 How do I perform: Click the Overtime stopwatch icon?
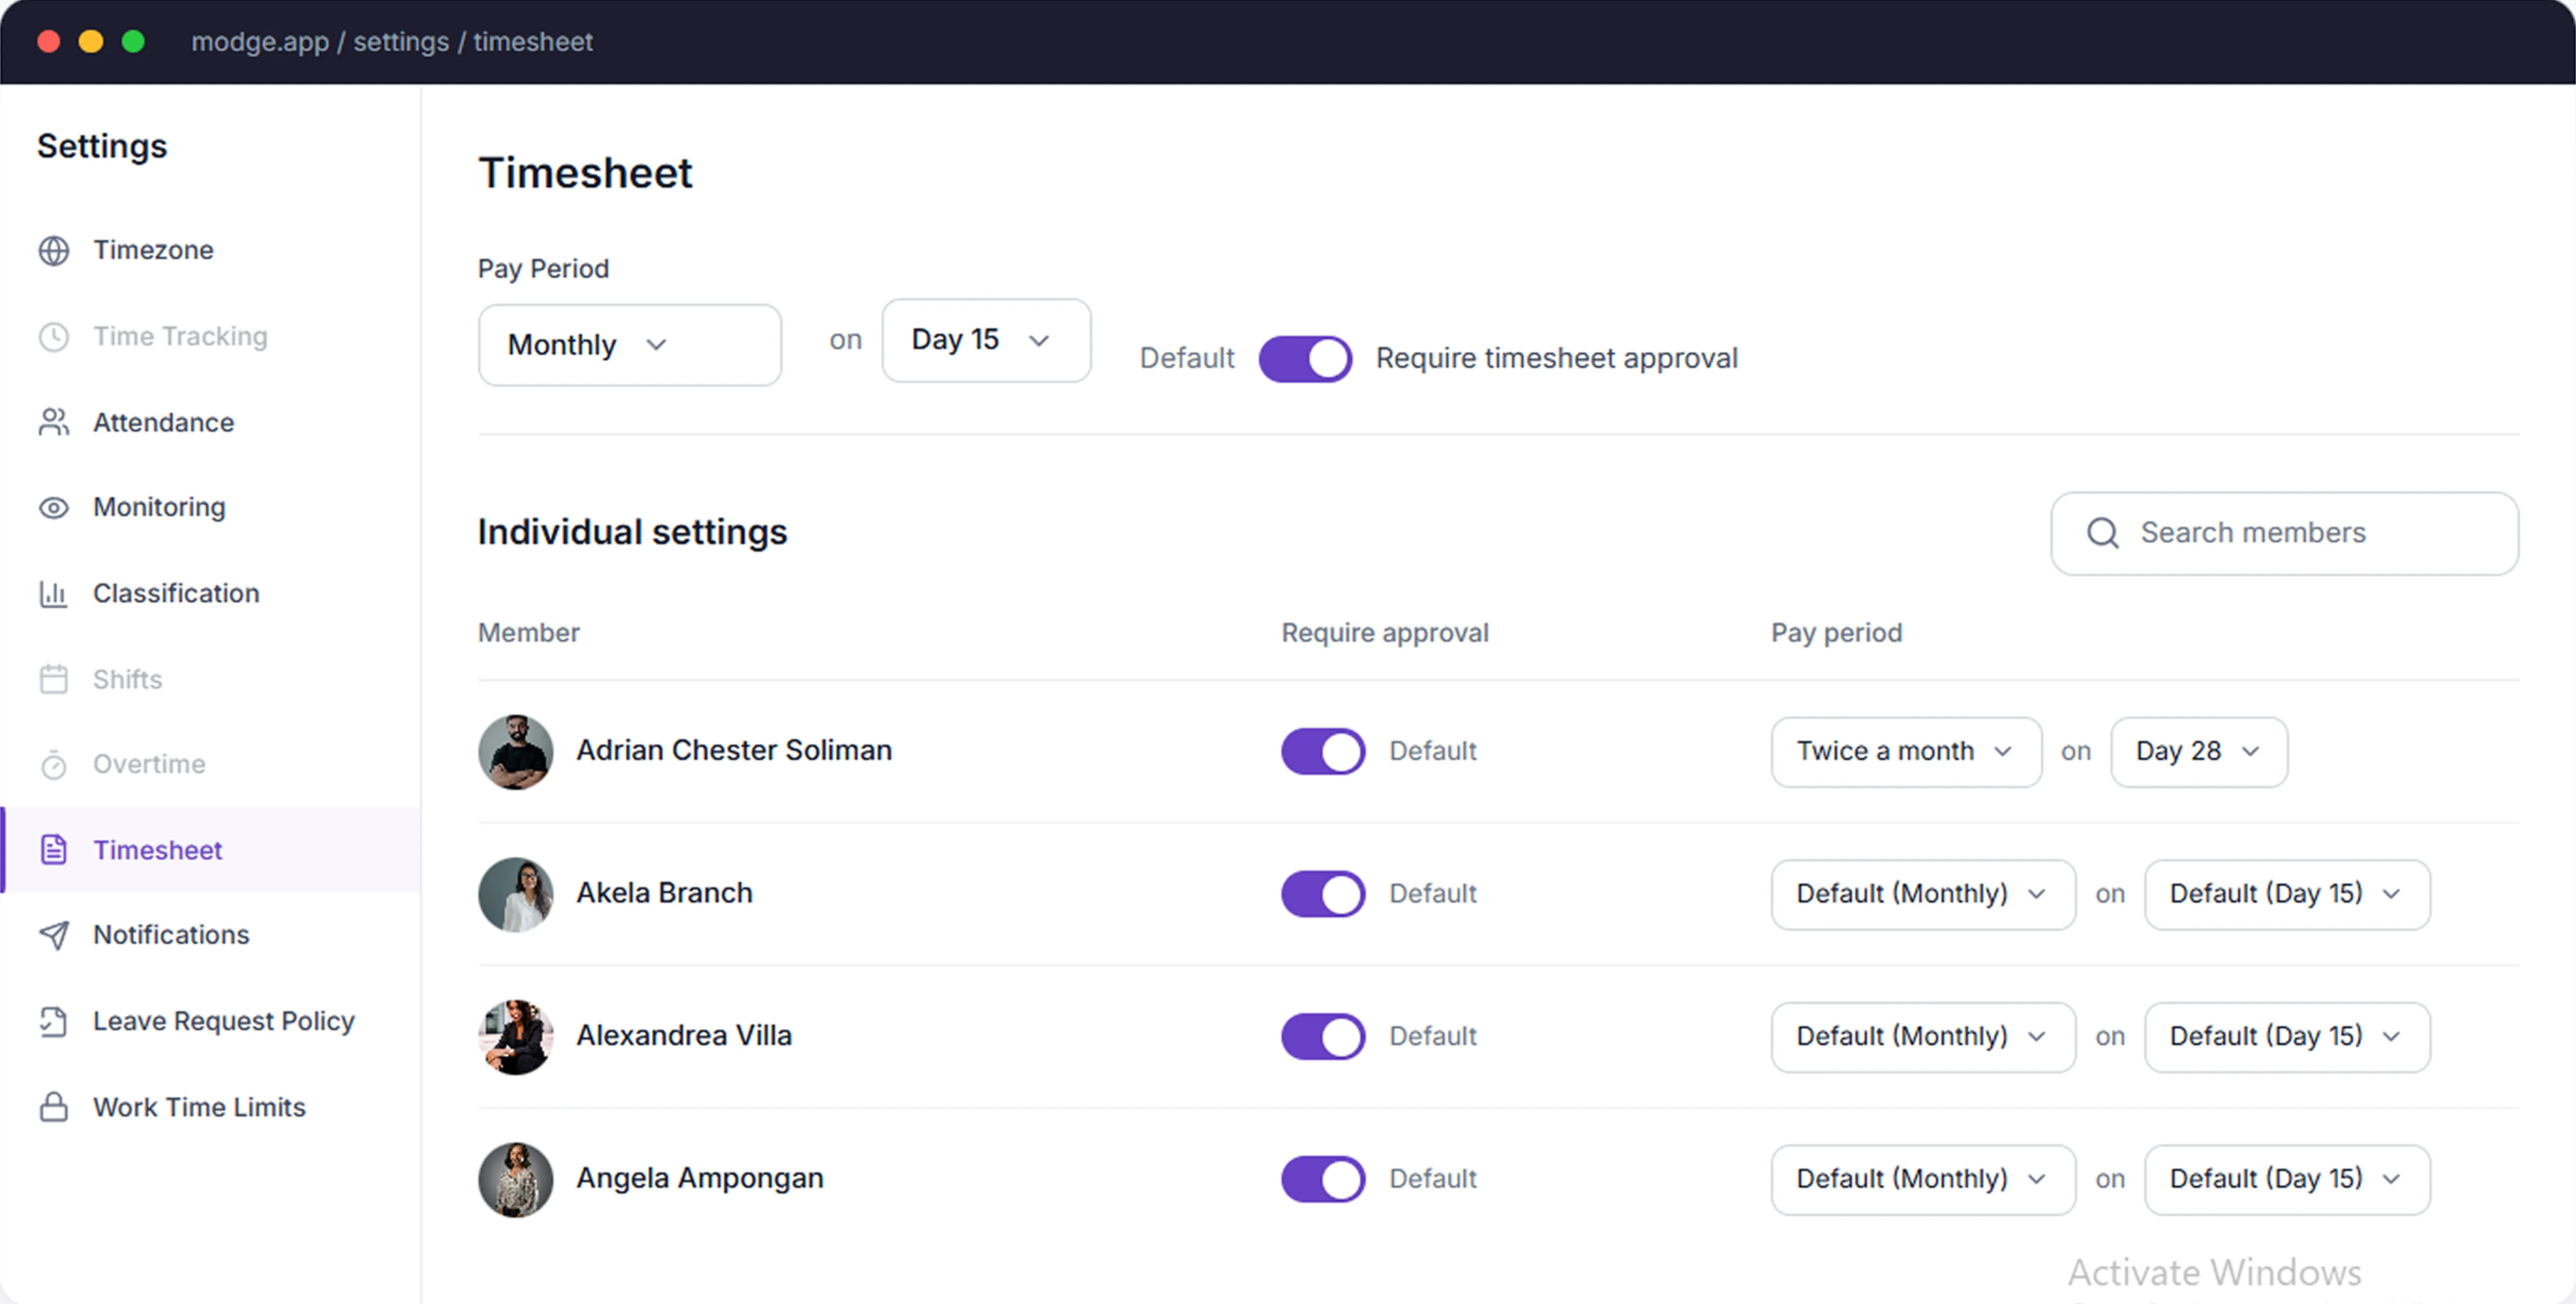[x=54, y=764]
